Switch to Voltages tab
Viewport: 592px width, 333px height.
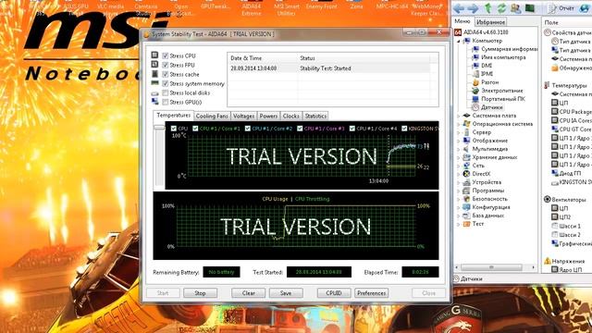click(243, 116)
